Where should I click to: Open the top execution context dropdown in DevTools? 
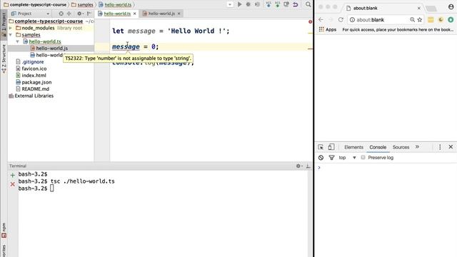coord(348,158)
